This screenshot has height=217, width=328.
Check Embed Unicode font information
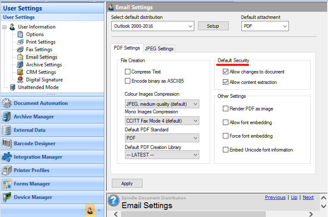[225, 150]
